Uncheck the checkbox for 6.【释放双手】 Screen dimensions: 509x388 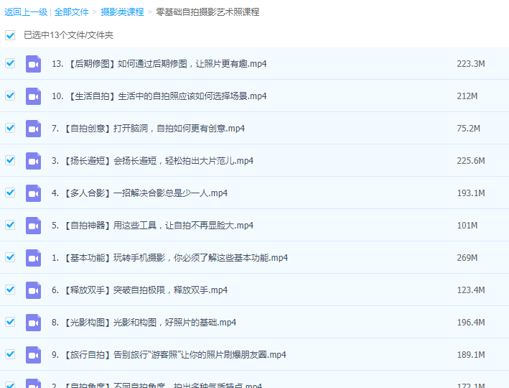[10, 290]
